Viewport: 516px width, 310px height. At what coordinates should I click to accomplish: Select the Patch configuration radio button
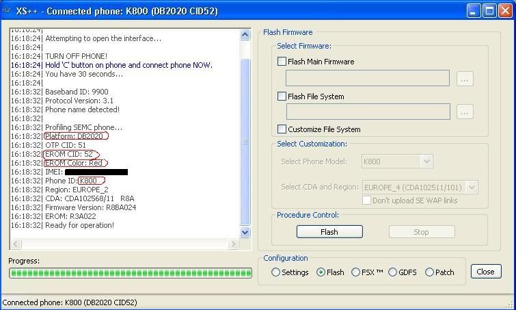429,272
